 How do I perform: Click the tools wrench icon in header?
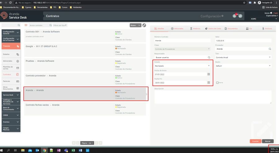(240, 16)
